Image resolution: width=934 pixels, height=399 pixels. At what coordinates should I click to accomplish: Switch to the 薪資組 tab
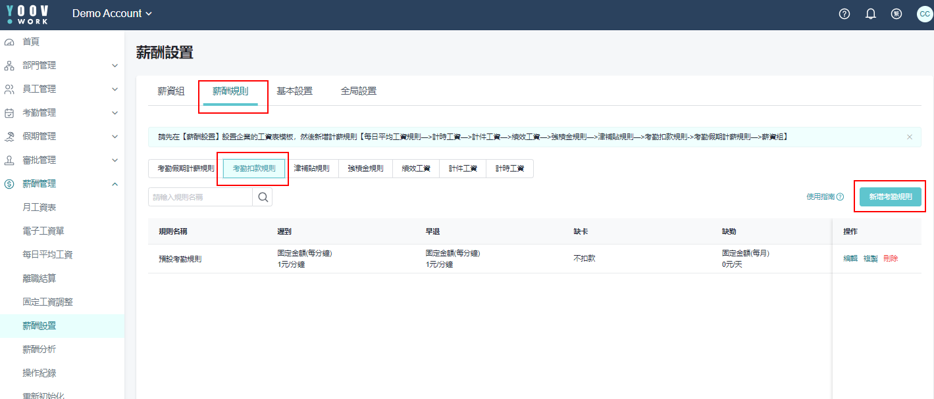[x=171, y=91]
